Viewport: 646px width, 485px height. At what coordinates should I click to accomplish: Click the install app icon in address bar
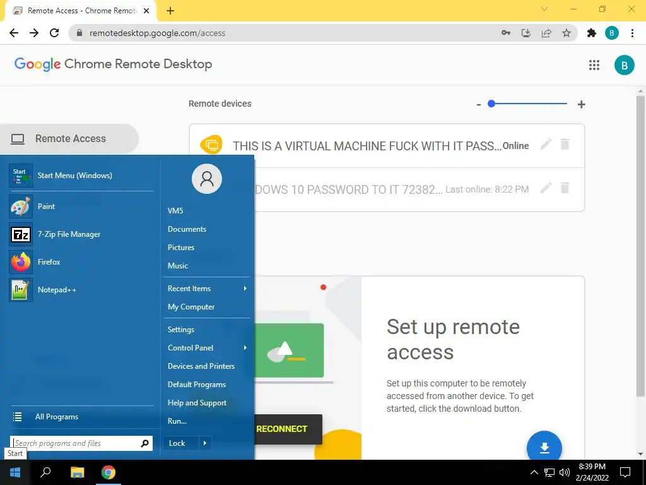click(526, 33)
